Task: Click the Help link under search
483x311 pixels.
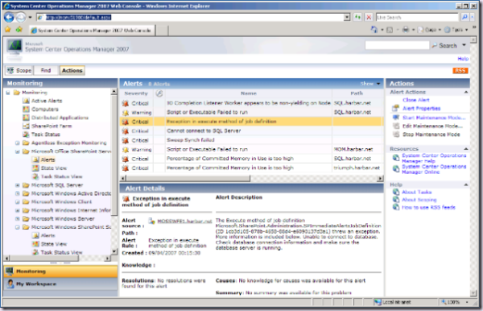Action: pos(463,59)
